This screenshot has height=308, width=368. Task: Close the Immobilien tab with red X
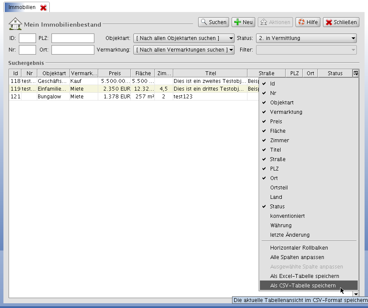tap(43, 8)
